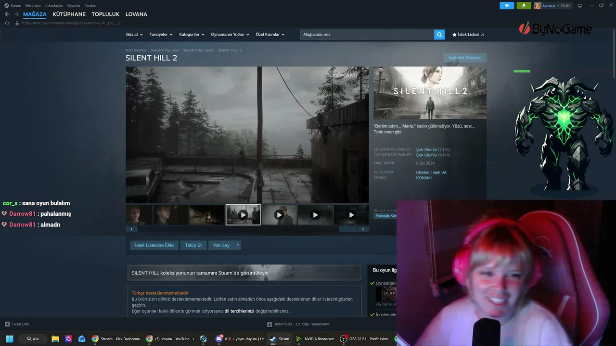This screenshot has width=616, height=346.
Task: Click the Steam logo in the menu bar
Action: (x=6, y=5)
